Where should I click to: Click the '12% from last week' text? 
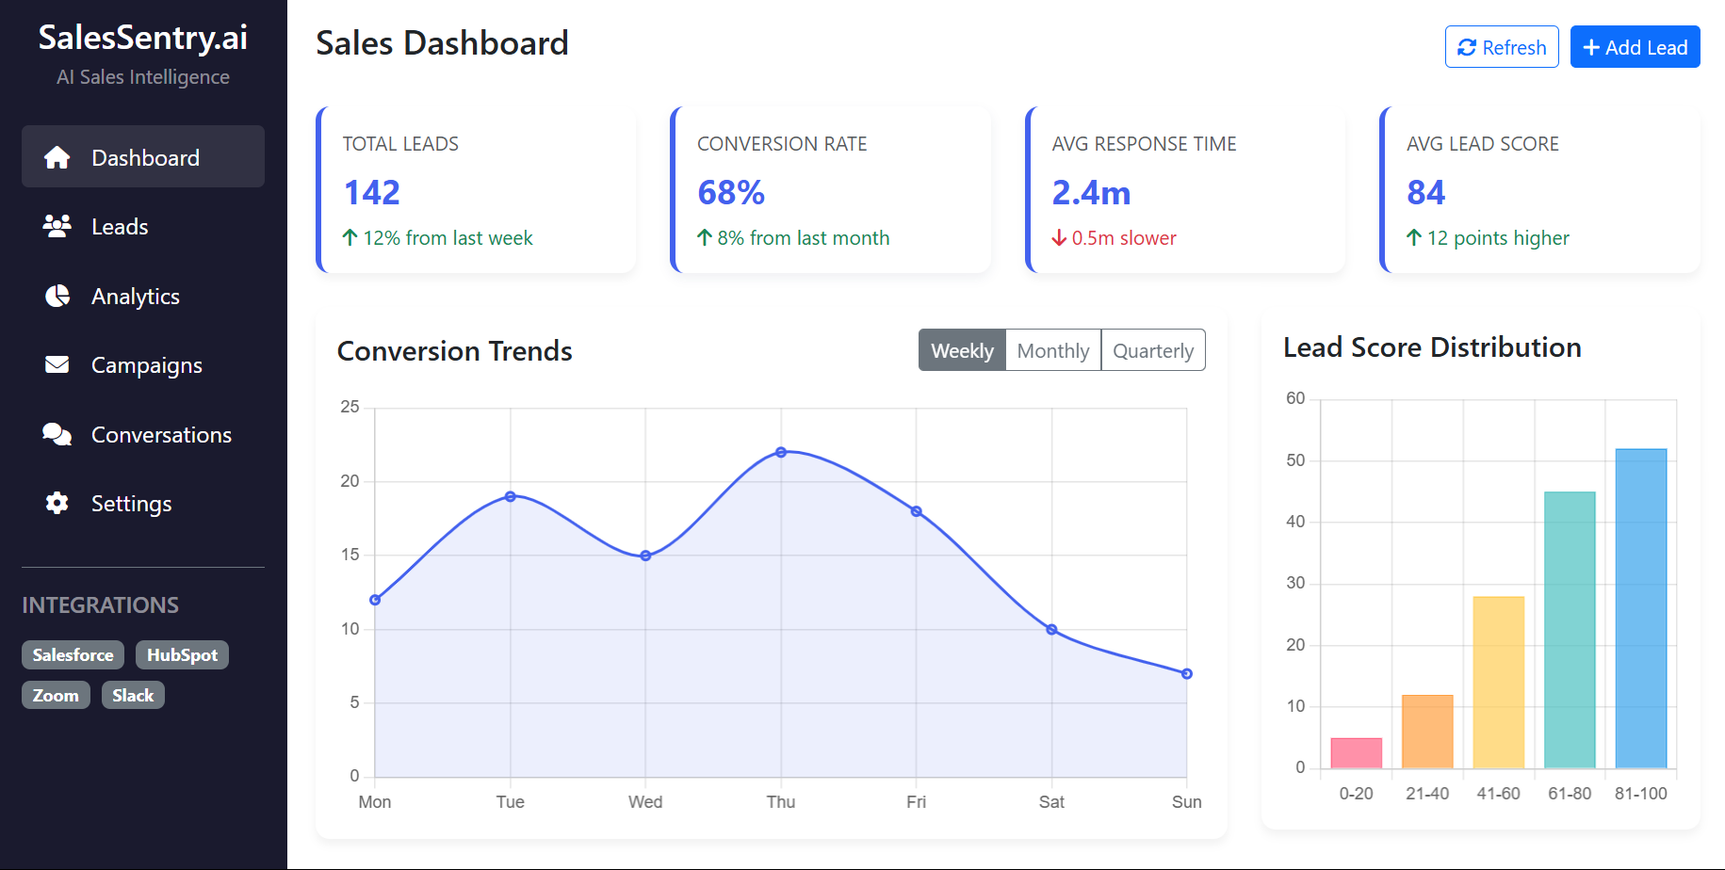[448, 237]
